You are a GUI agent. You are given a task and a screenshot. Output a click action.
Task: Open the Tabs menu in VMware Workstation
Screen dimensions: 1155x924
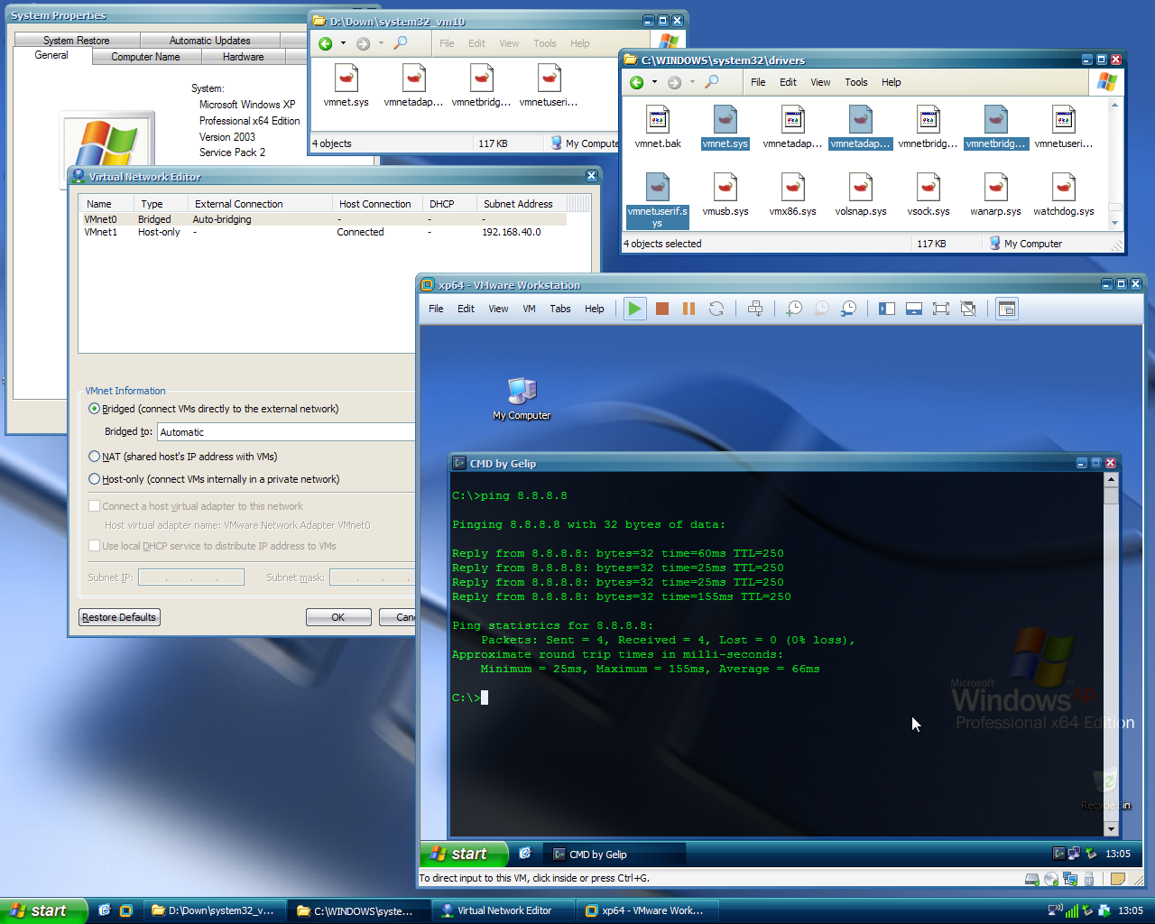click(x=560, y=309)
